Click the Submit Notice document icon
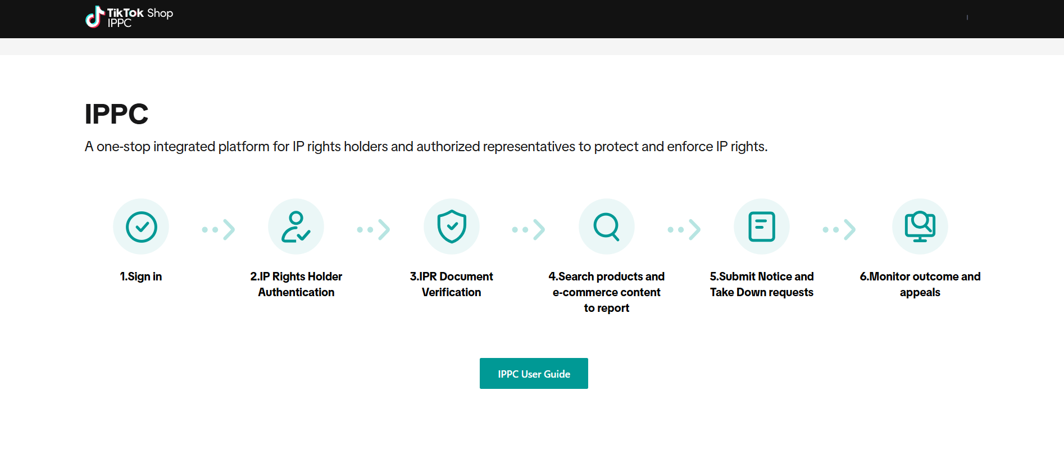The width and height of the screenshot is (1064, 458). coord(762,227)
